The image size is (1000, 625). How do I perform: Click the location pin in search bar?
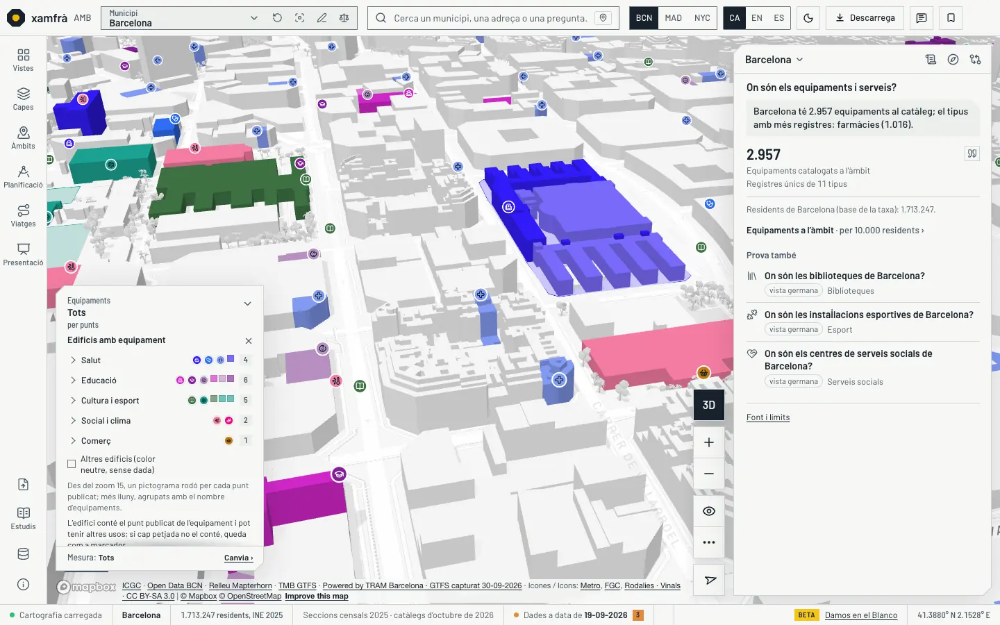(x=603, y=18)
